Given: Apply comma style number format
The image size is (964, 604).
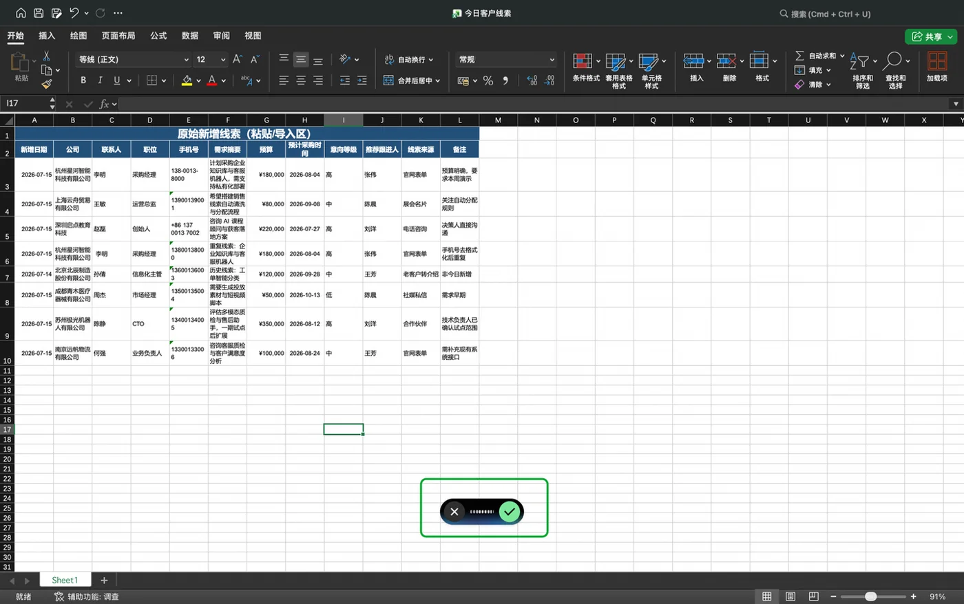Looking at the screenshot, I should point(505,80).
